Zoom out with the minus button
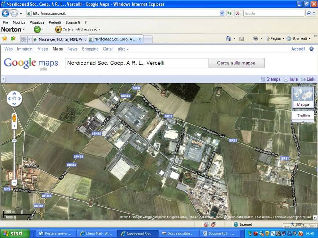 coord(14,183)
